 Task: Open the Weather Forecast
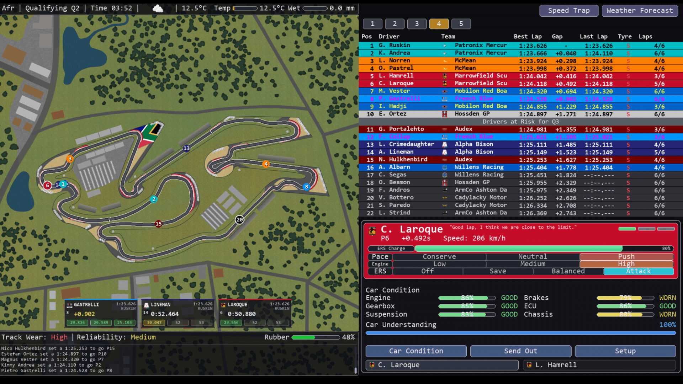pyautogui.click(x=640, y=11)
